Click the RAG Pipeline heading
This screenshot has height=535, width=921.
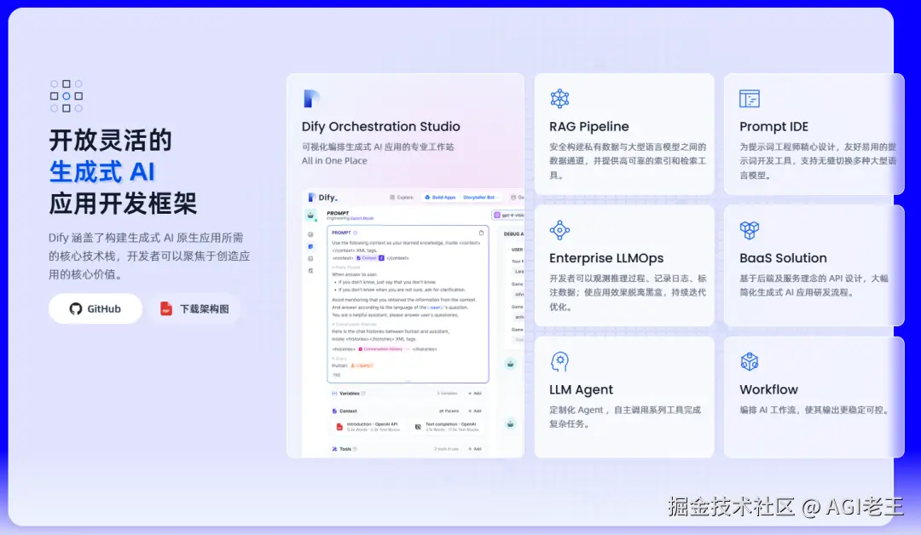(589, 127)
